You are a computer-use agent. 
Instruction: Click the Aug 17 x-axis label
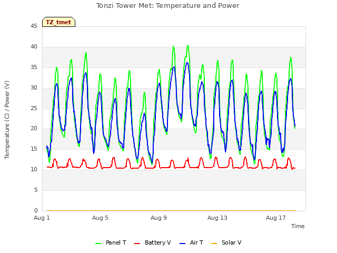(x=276, y=218)
